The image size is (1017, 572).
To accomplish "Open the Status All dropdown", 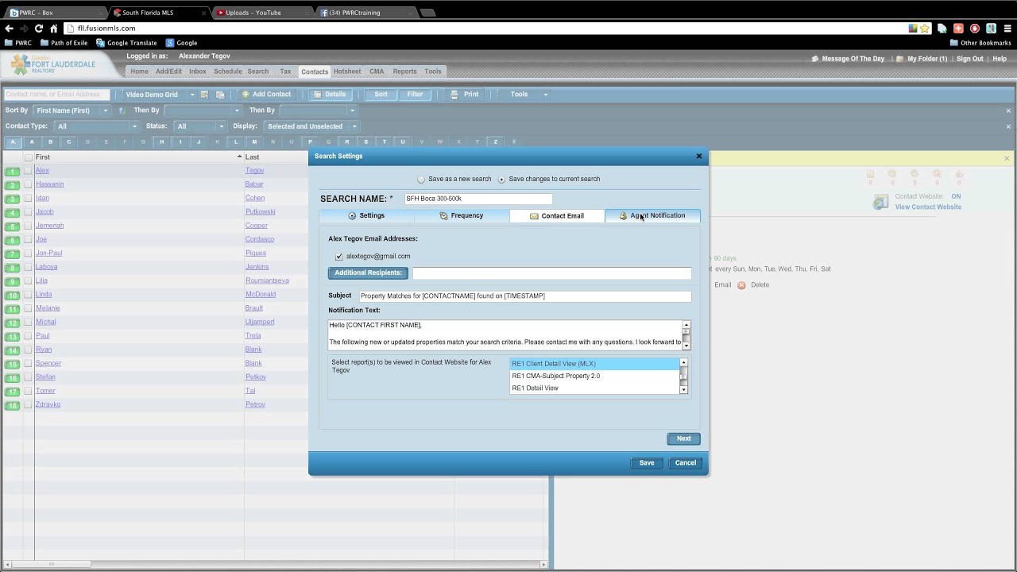I will tap(200, 126).
